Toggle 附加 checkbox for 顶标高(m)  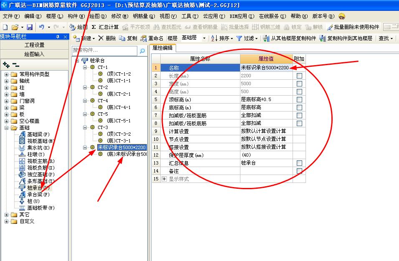[x=300, y=99]
